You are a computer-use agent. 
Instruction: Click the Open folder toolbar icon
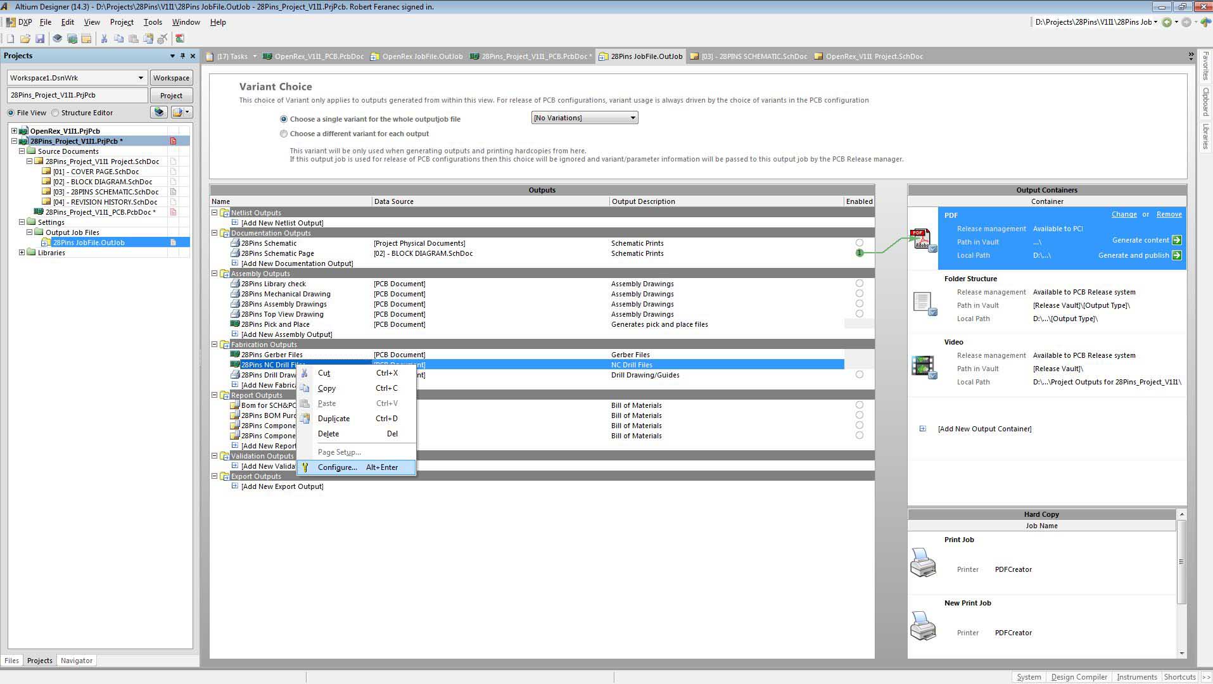[x=25, y=39]
